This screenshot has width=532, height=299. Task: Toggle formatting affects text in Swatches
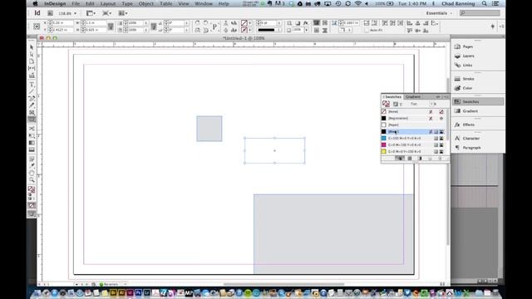[401, 104]
